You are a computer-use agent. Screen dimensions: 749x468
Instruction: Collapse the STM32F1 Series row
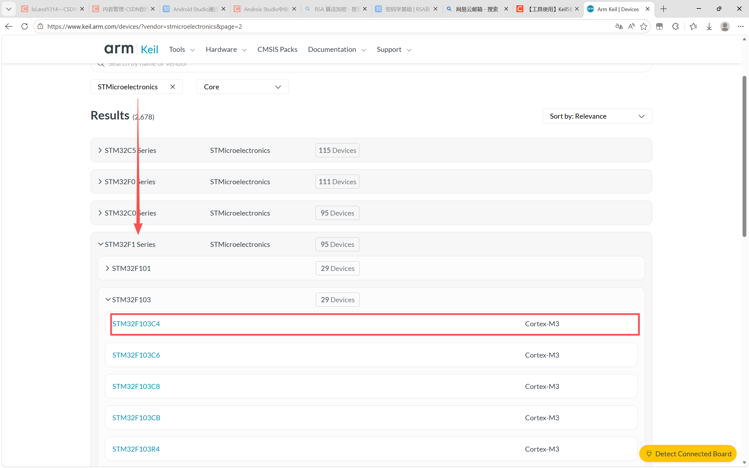pyautogui.click(x=100, y=244)
